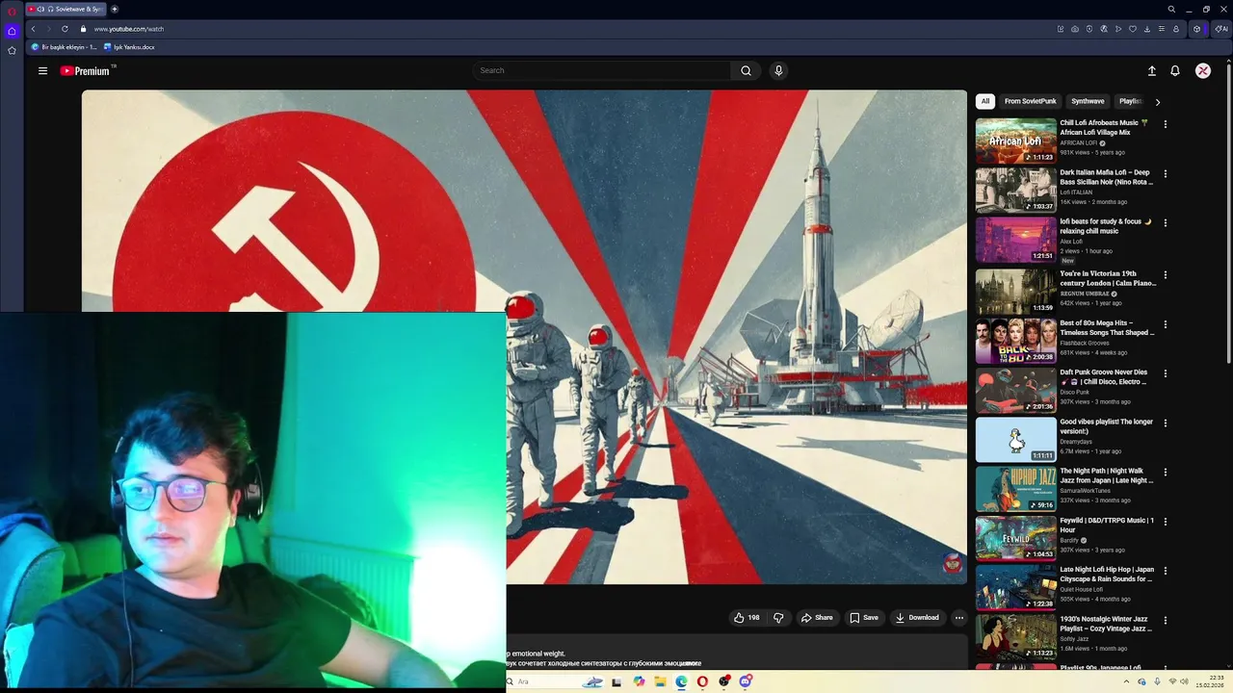Share the video

[x=817, y=618]
